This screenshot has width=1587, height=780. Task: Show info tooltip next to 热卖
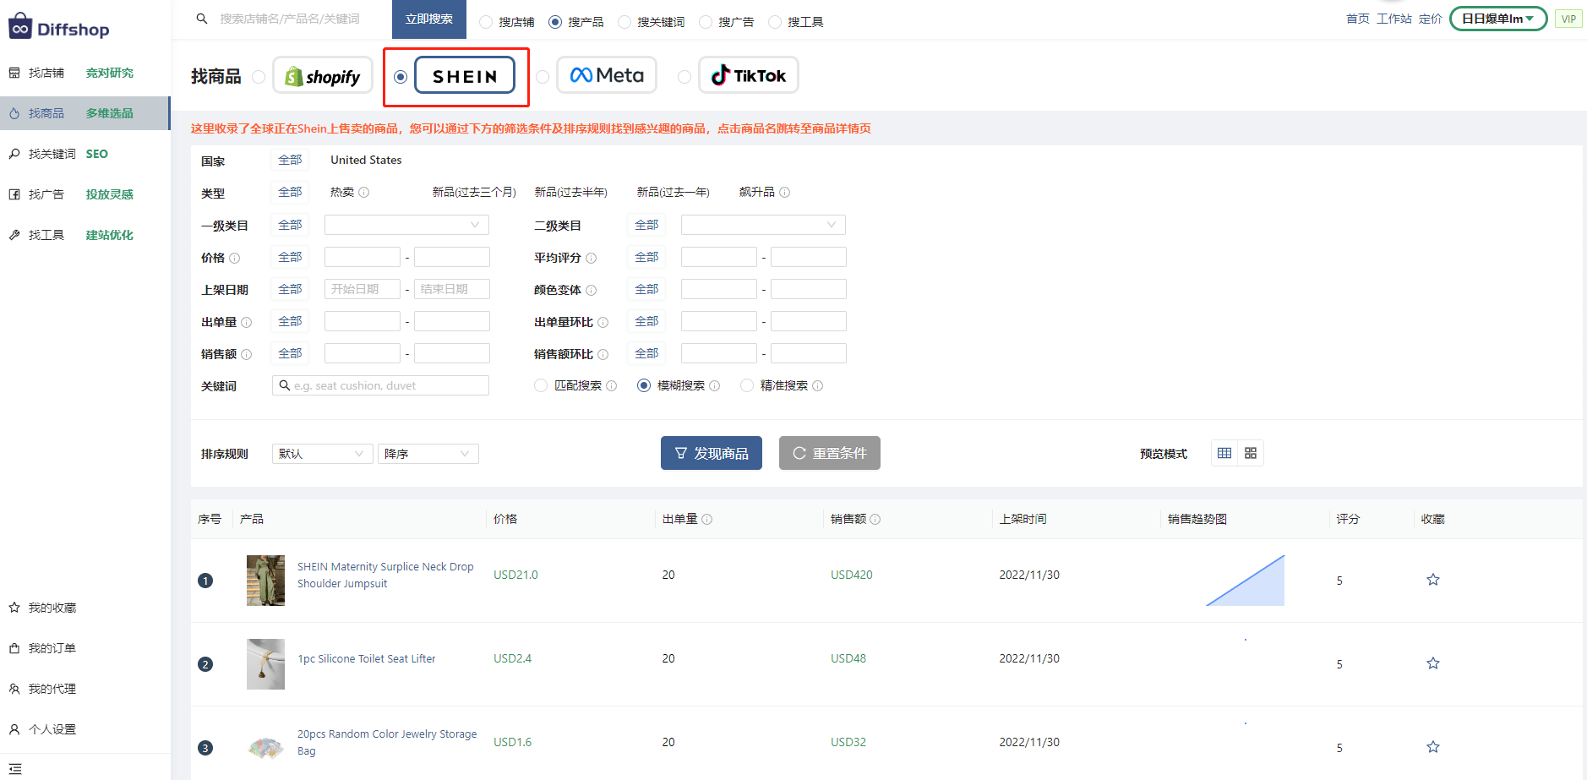(364, 193)
